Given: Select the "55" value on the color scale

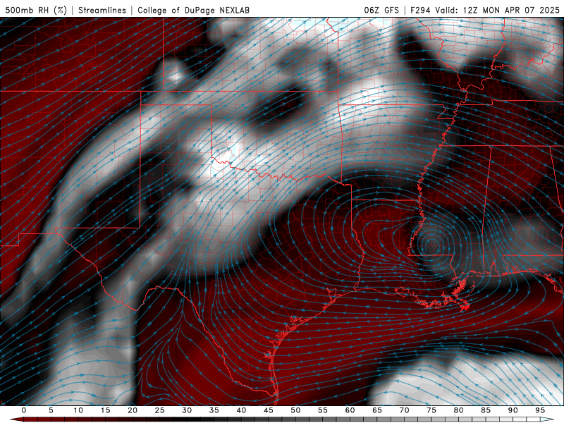Looking at the screenshot, I should coord(323,410).
